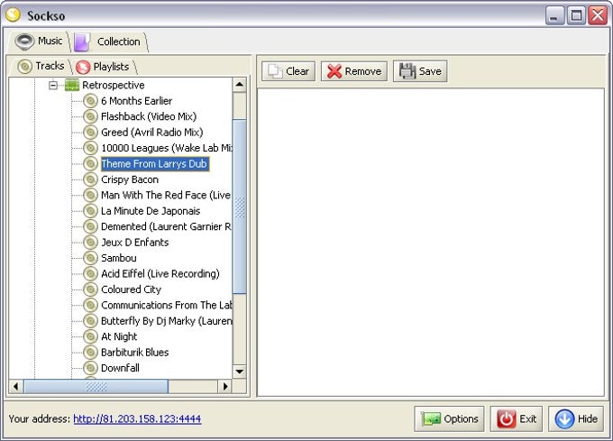Image resolution: width=613 pixels, height=441 pixels.
Task: Select highlighted Theme From Larrys Dub
Action: 154,164
